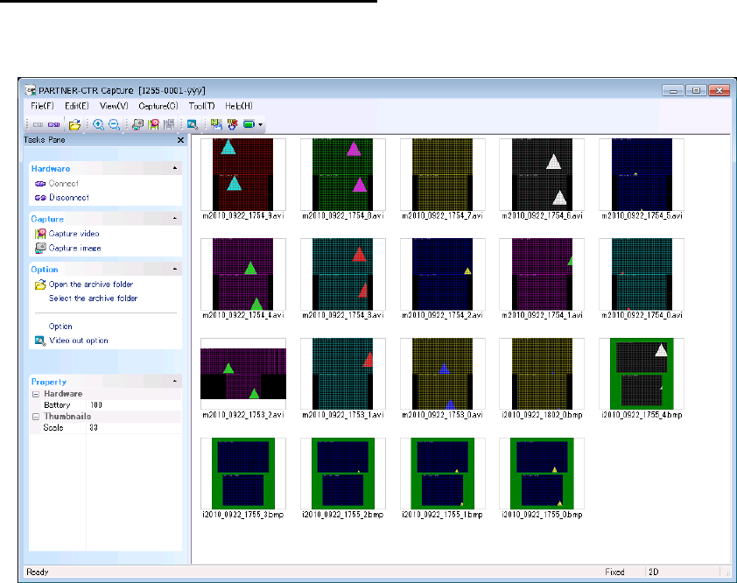
Task: Select thumbnail i2010_0922_1755_4.bmp
Action: click(642, 375)
